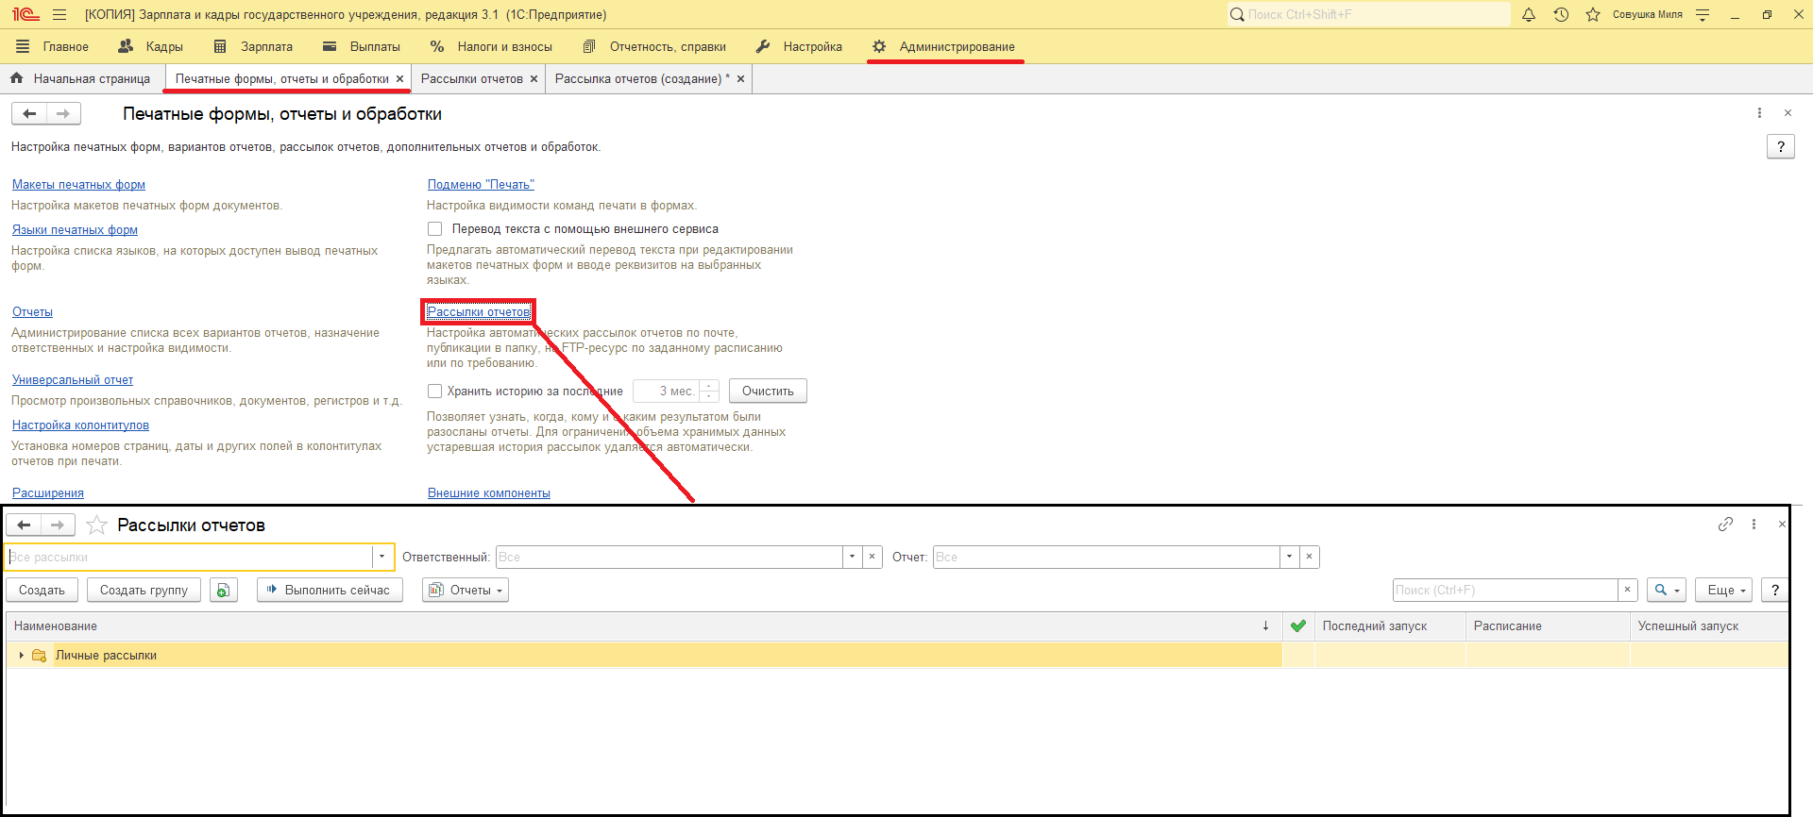Viewport: 1813px width, 817px height.
Task: Open the Настройка section
Action: 799,47
